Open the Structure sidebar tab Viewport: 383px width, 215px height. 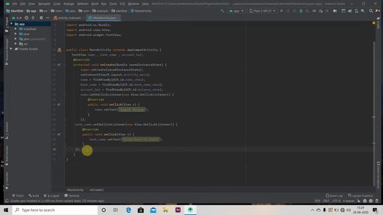click(x=7, y=130)
